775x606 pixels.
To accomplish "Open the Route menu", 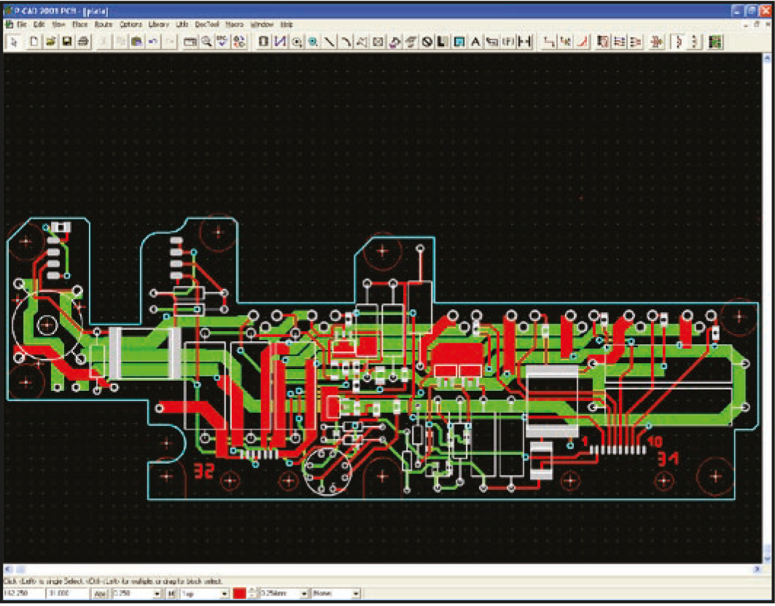I will click(x=102, y=24).
